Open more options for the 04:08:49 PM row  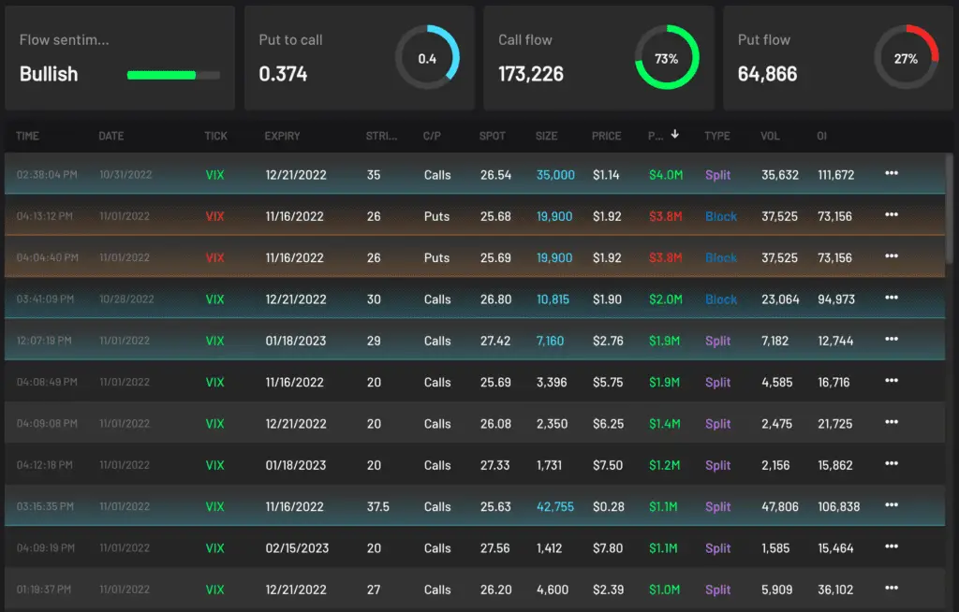892,380
